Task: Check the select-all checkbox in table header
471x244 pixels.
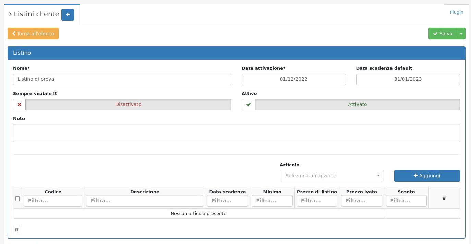Action: (17, 198)
